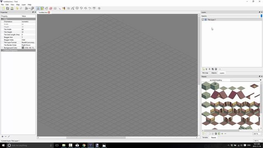The image size is (263, 148).
Task: Select the Rectangular Select tool
Action: coord(55,8)
